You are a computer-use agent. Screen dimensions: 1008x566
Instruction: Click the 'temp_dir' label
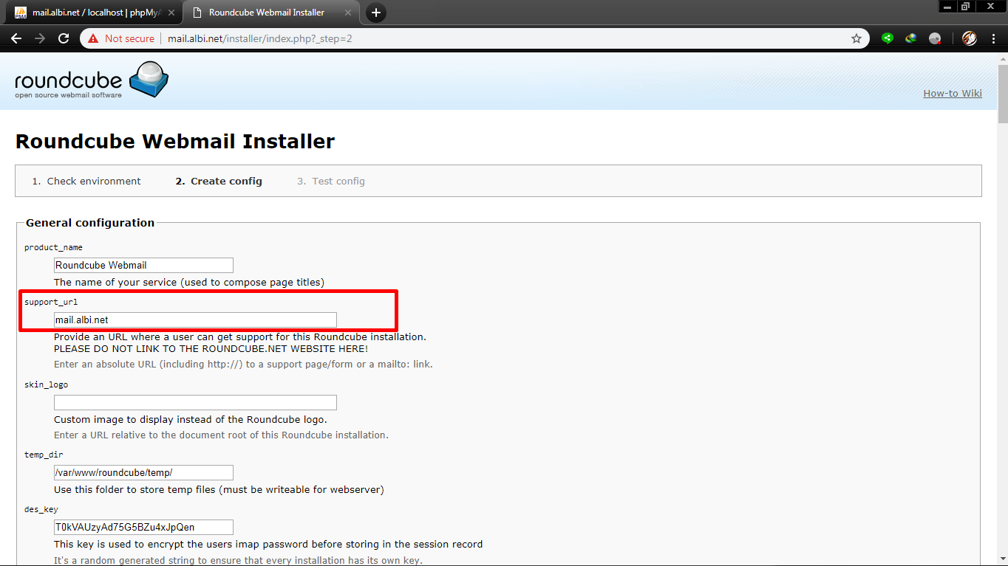click(x=44, y=455)
